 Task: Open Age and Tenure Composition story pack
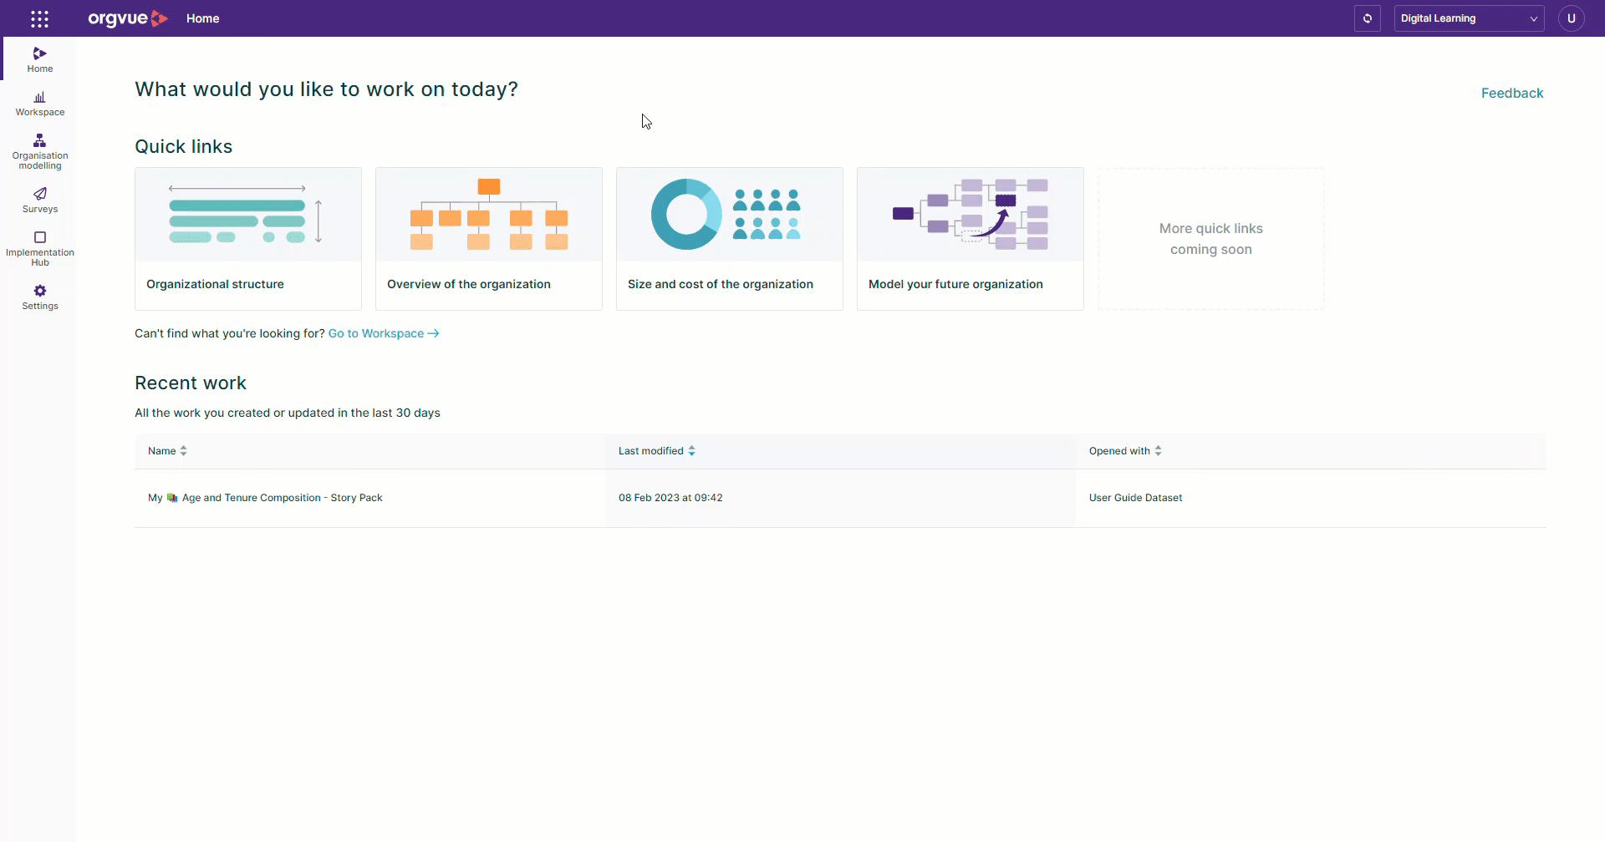pos(282,498)
